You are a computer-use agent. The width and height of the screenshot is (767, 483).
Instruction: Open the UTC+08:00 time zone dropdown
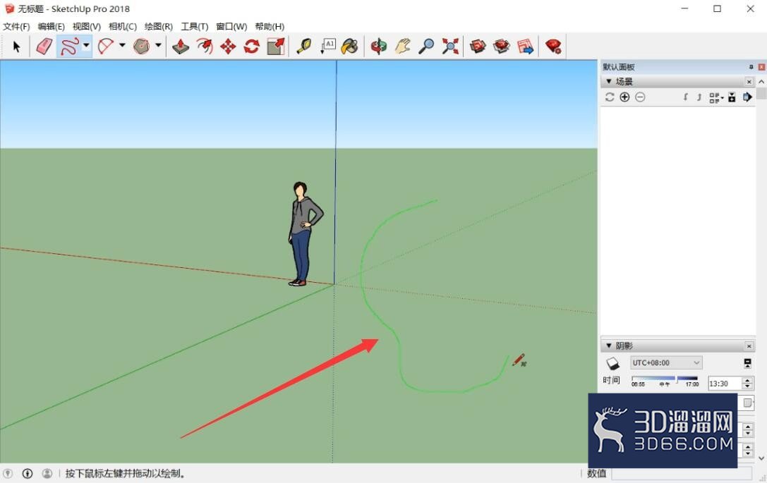[x=666, y=362]
